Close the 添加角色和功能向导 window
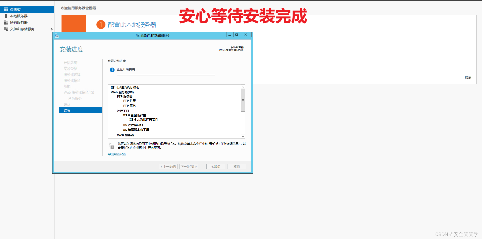482x239 pixels. (246, 35)
